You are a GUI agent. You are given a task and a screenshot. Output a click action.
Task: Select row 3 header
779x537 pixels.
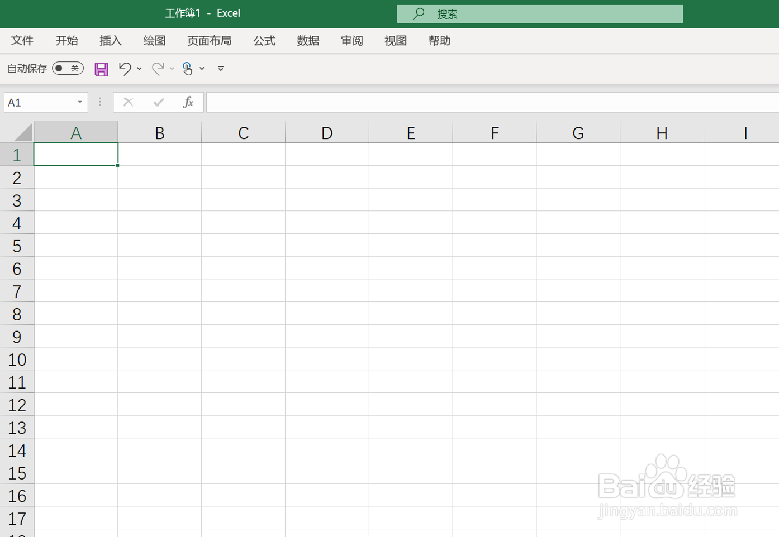(17, 200)
